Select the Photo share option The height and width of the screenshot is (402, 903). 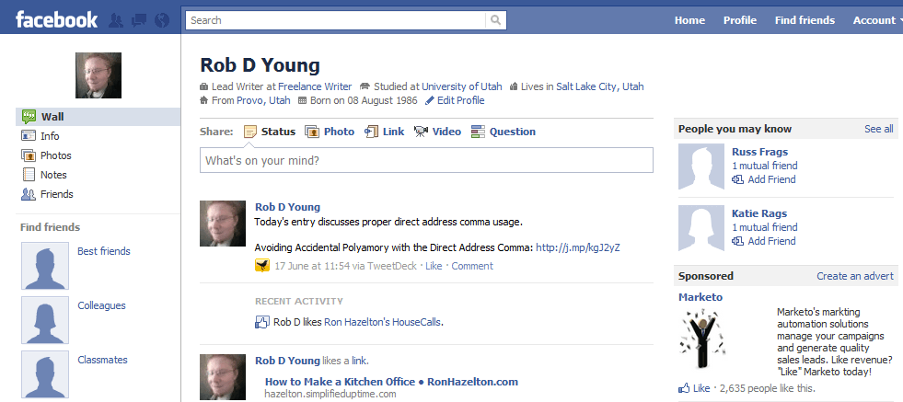point(330,132)
